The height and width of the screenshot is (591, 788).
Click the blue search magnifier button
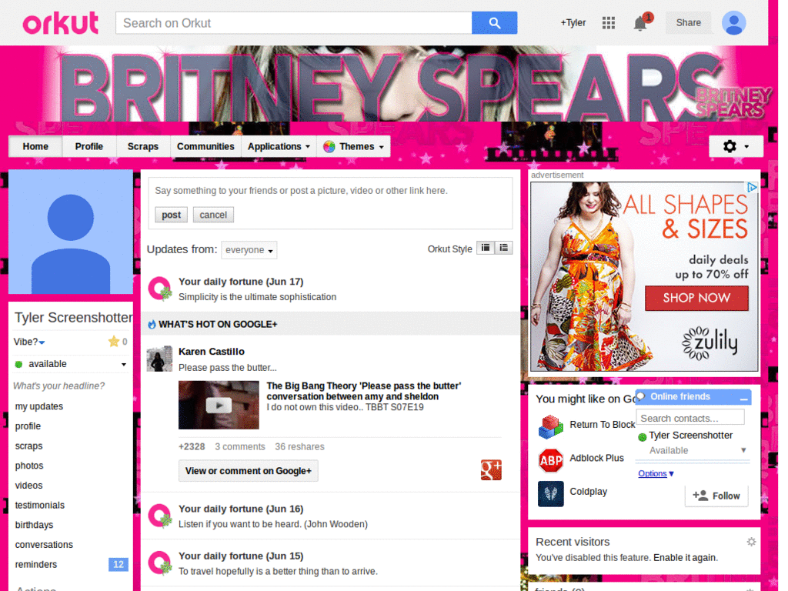494,23
